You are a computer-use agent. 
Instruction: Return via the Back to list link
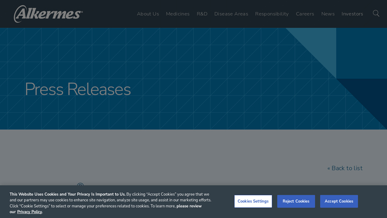345,168
